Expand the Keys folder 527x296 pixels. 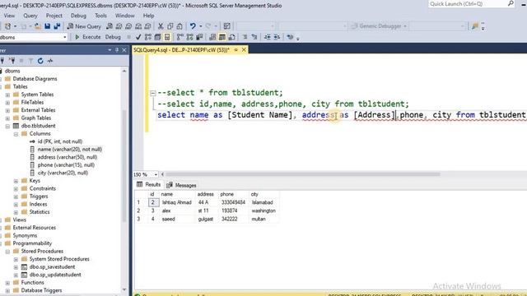coord(16,181)
